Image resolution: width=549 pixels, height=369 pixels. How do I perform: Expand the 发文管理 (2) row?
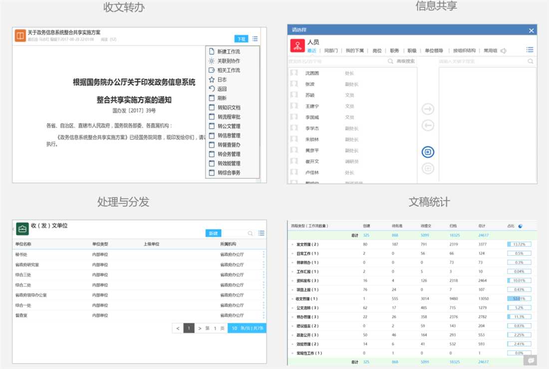pos(292,245)
